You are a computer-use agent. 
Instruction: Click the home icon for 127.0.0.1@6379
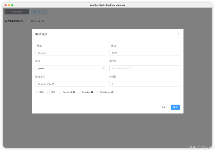[32, 21]
